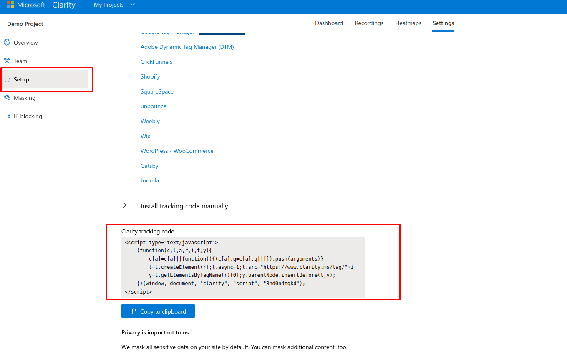
Task: Click the closing </script> code line
Action: 138,291
